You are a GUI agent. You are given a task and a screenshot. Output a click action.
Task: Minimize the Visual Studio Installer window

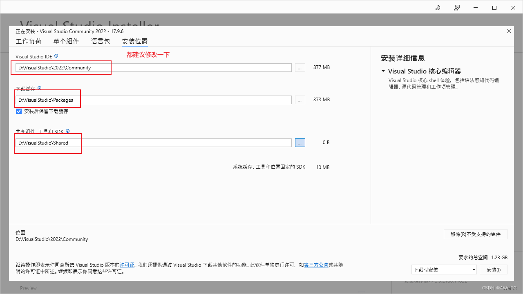(476, 8)
